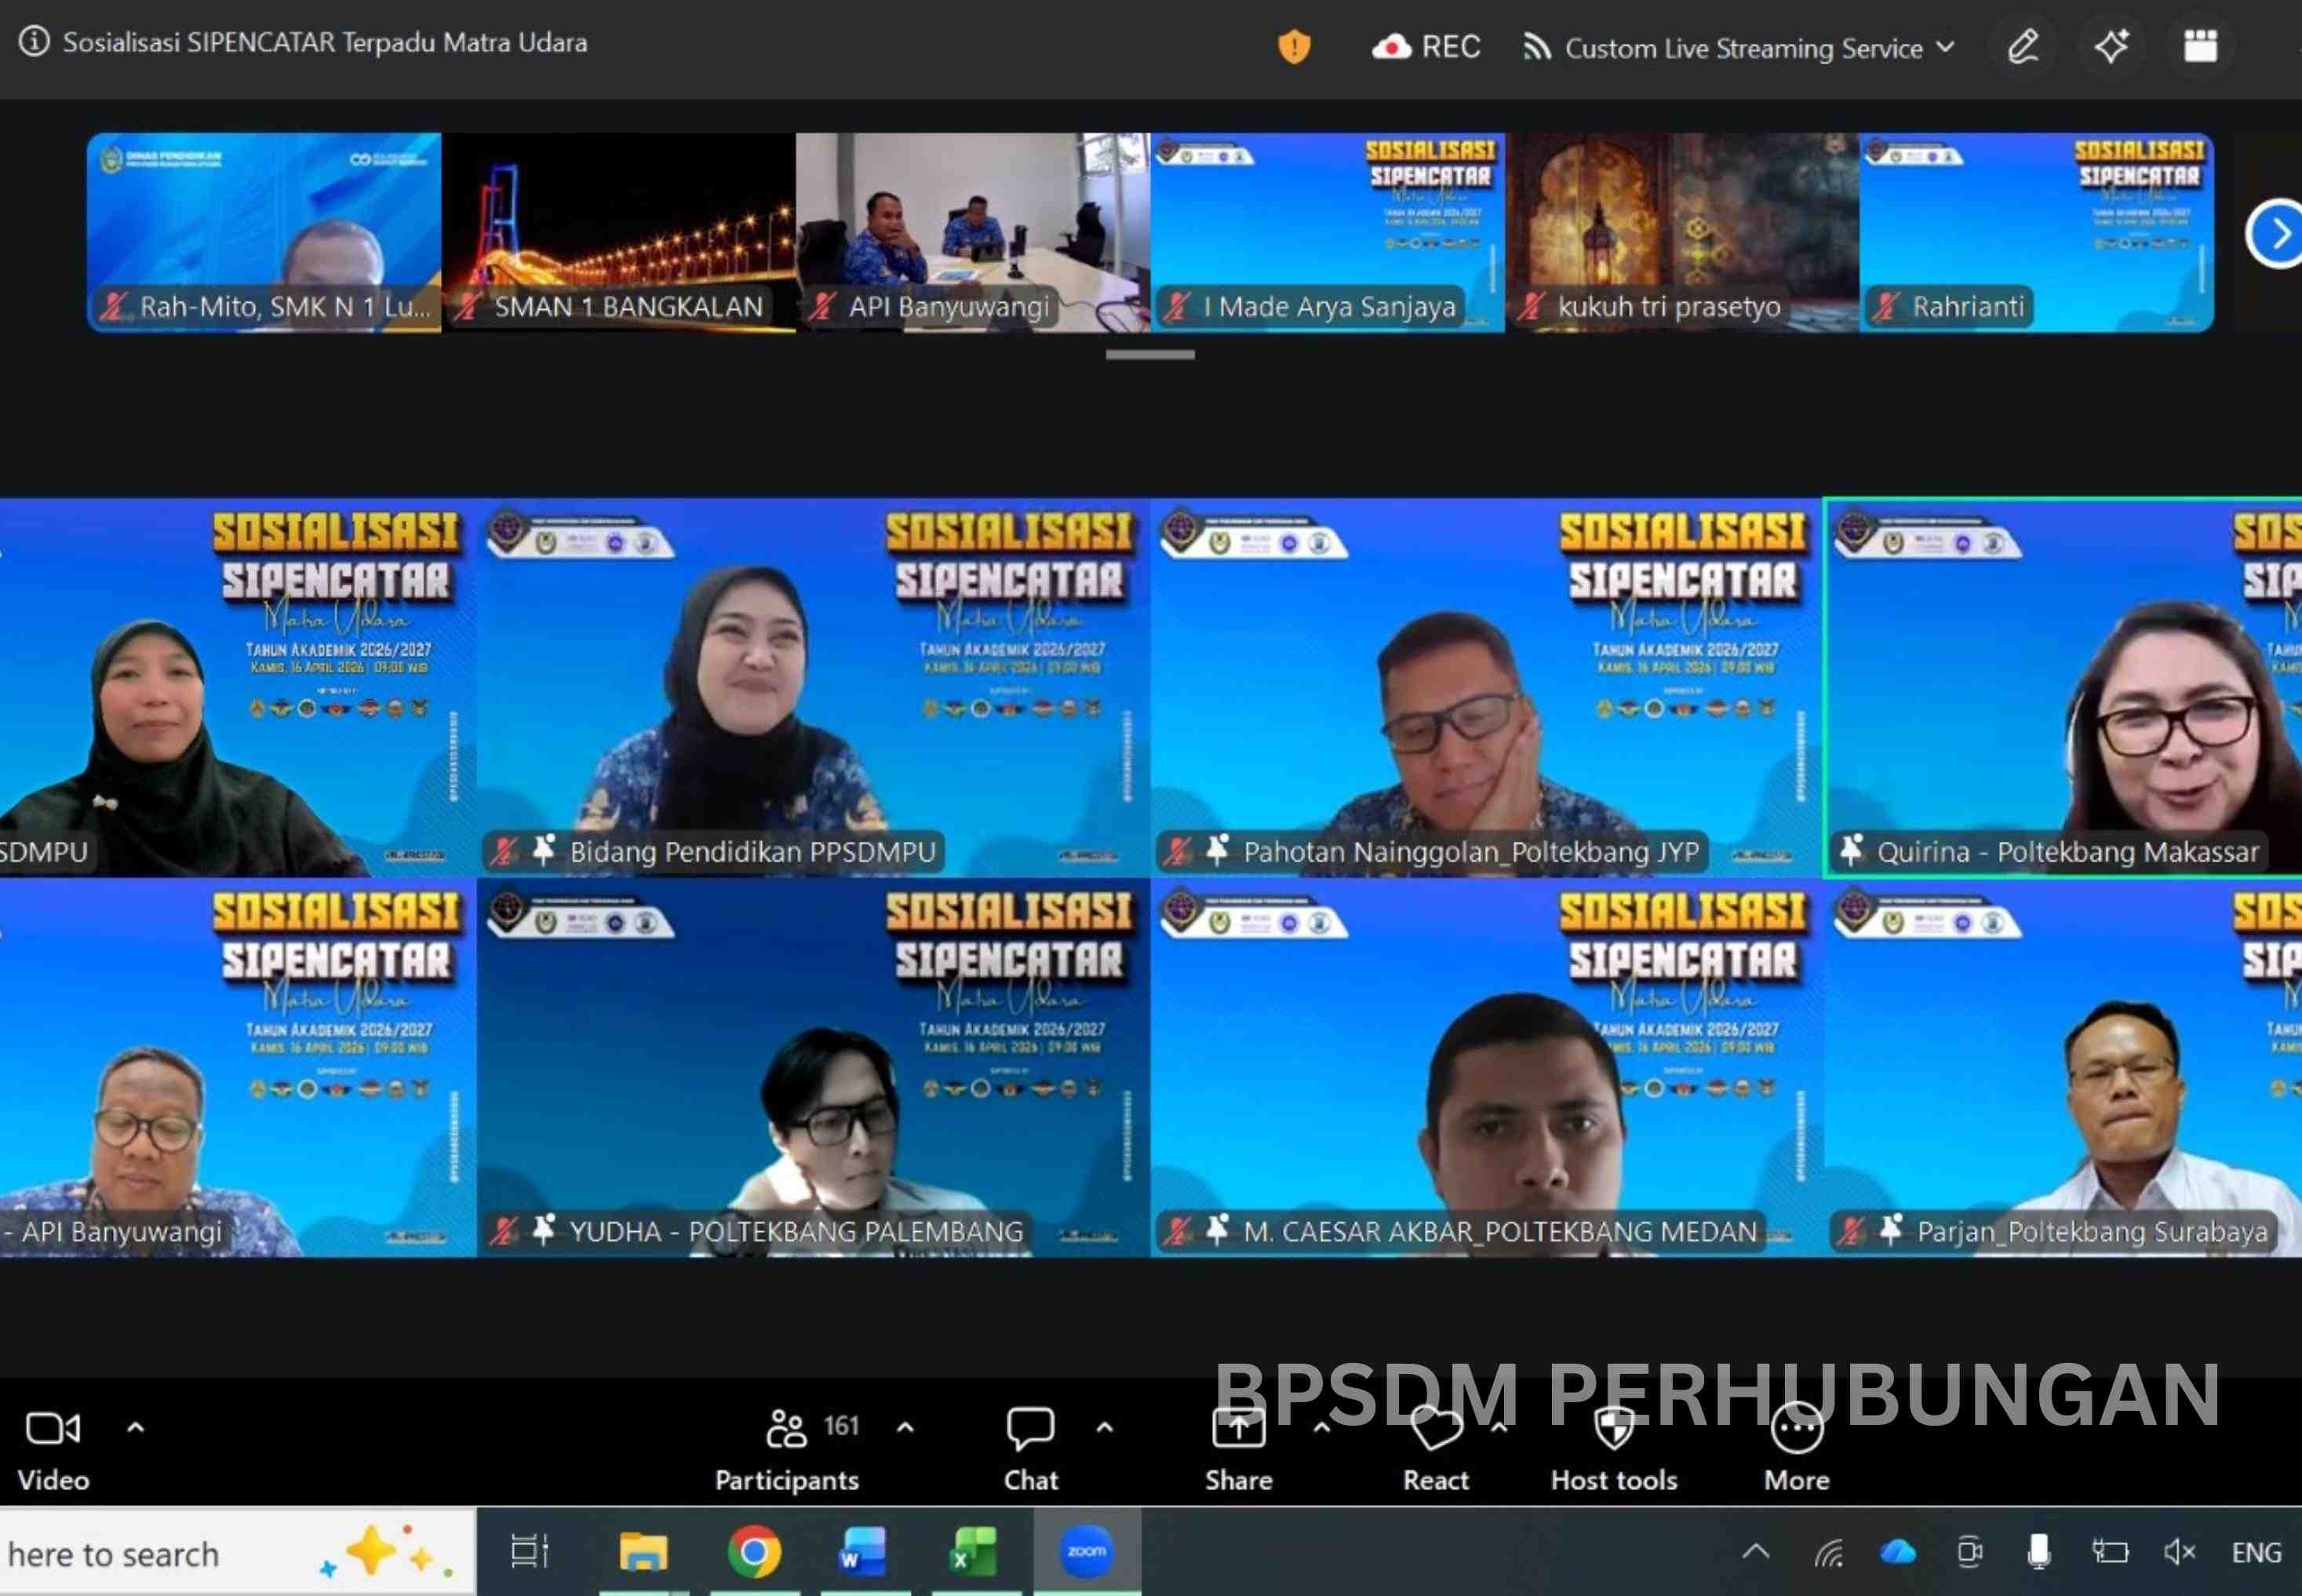The width and height of the screenshot is (2302, 1596).
Task: Expand the Participants options caret
Action: 905,1427
